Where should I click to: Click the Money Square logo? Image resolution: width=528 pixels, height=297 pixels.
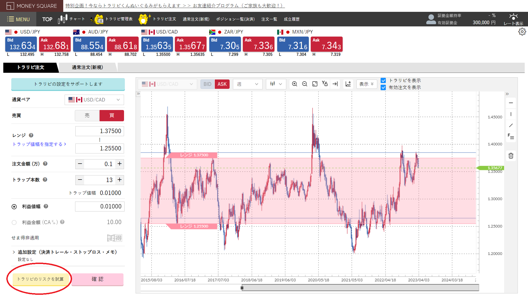(32, 6)
